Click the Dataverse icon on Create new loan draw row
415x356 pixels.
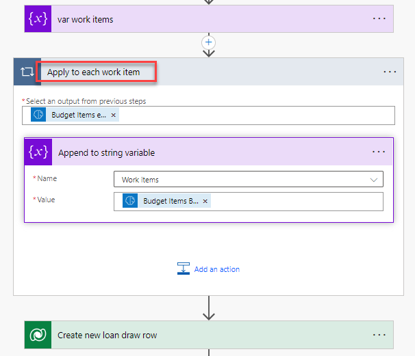(x=38, y=336)
